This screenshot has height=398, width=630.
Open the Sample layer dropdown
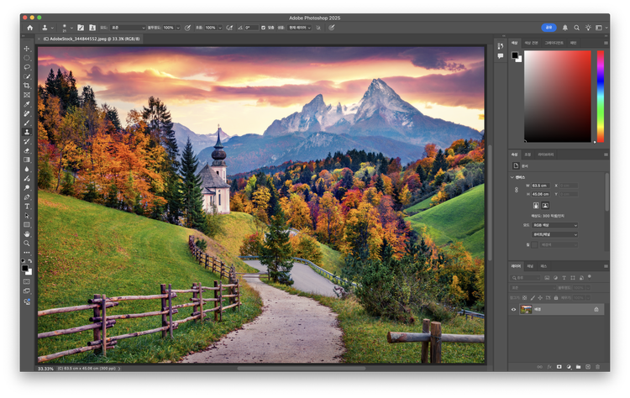tap(299, 28)
